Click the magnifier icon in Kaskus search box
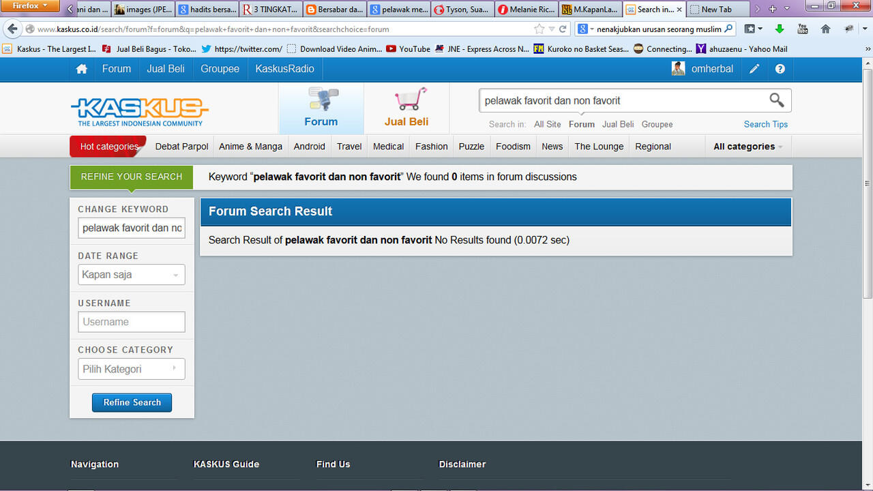The height and width of the screenshot is (491, 873). point(776,100)
